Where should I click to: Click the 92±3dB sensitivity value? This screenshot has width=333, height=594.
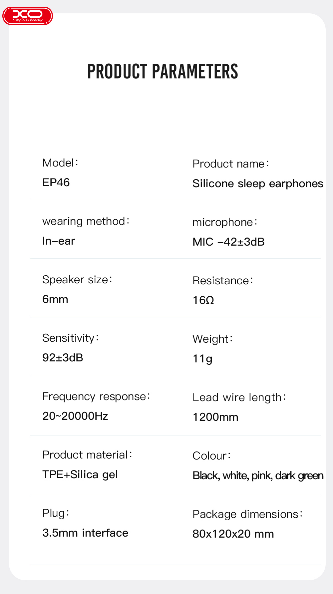tap(63, 358)
